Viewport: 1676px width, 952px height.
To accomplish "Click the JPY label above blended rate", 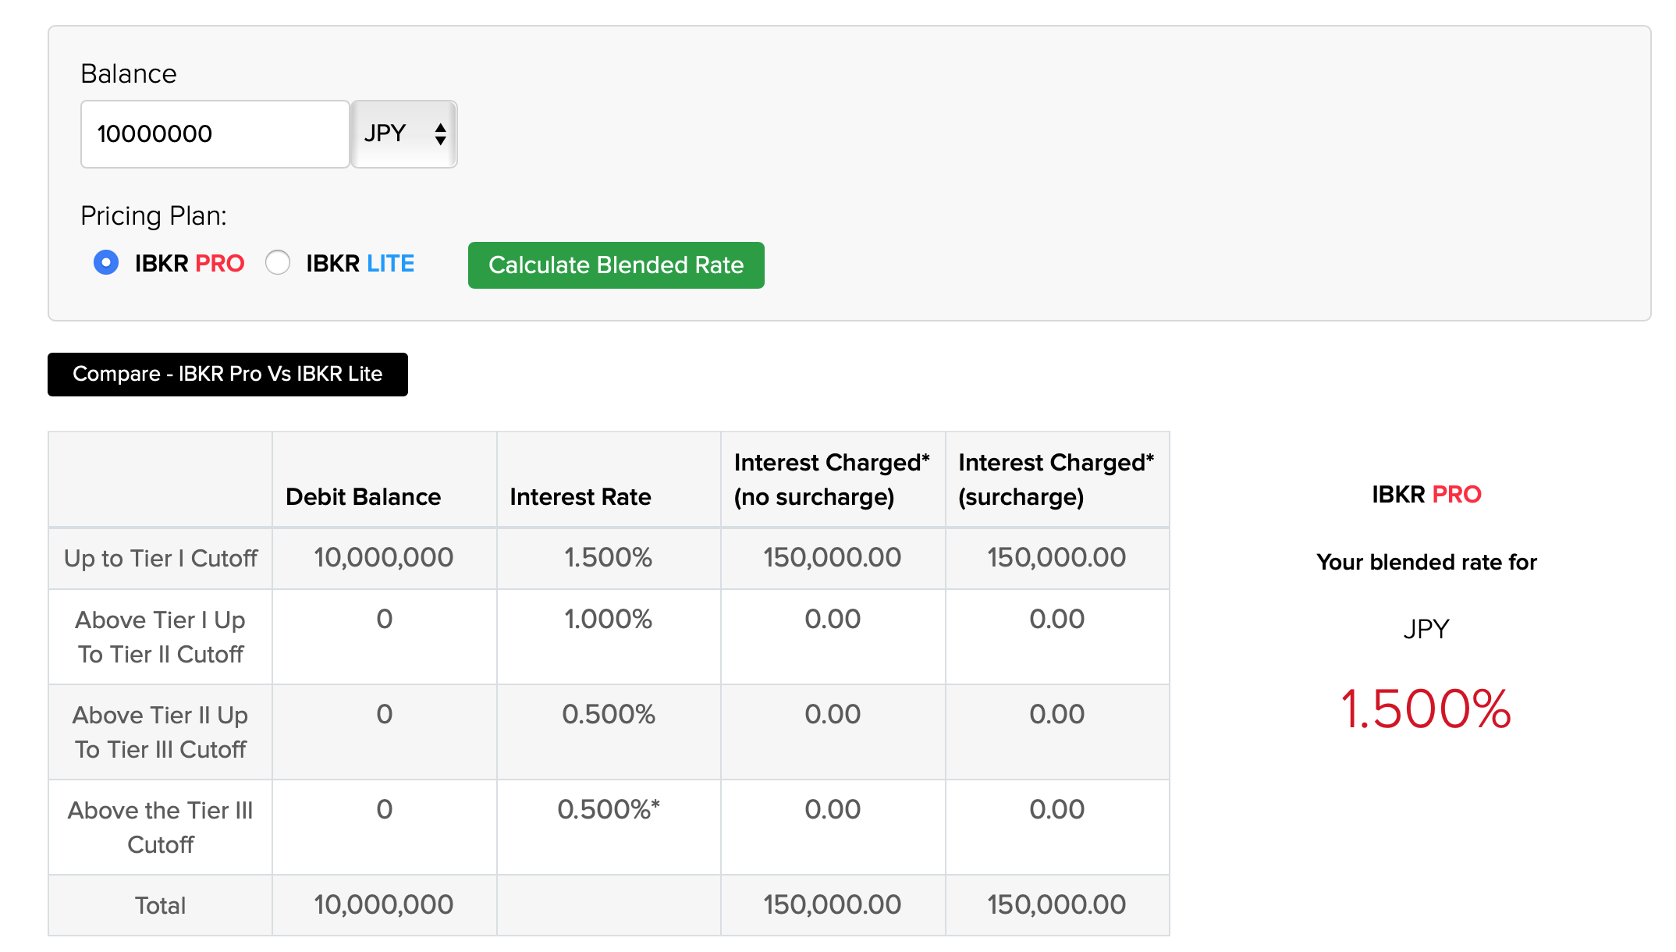I will click(x=1426, y=629).
